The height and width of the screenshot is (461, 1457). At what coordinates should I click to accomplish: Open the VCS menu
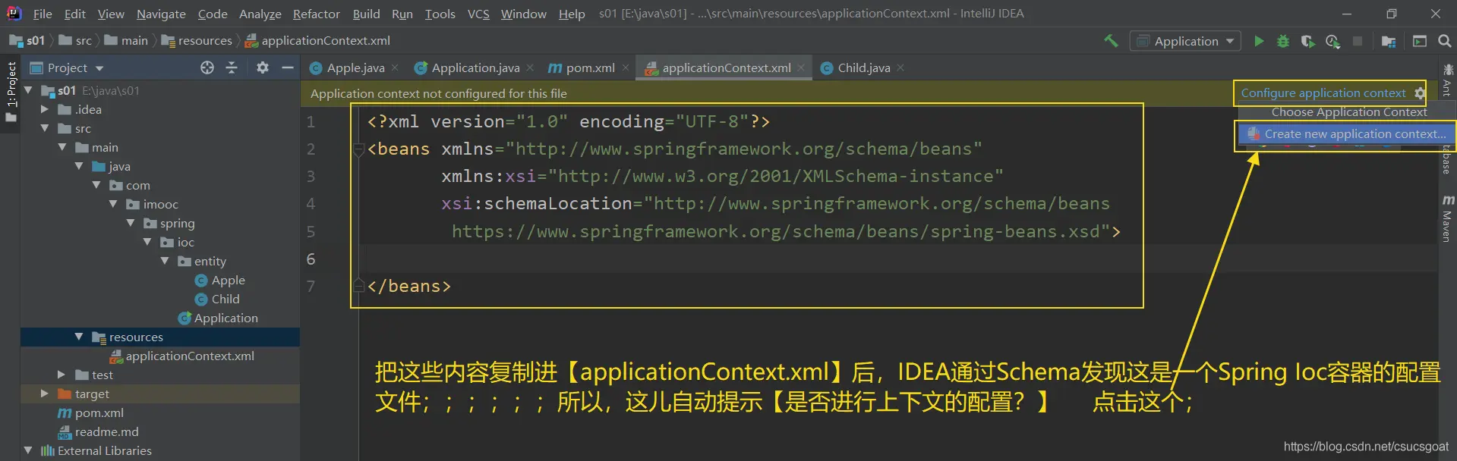tap(478, 14)
